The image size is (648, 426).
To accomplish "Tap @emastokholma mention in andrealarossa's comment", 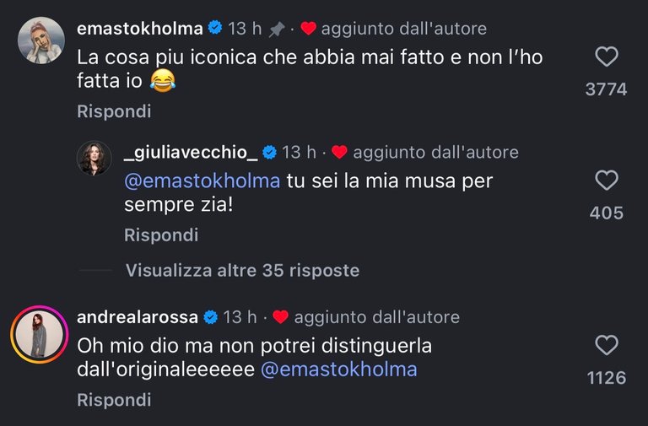I will (339, 370).
